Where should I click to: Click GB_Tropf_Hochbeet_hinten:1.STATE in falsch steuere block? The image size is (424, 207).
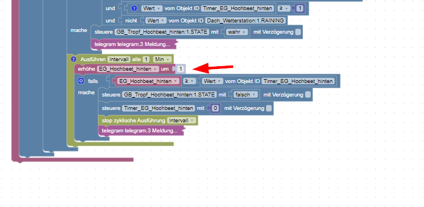click(170, 95)
